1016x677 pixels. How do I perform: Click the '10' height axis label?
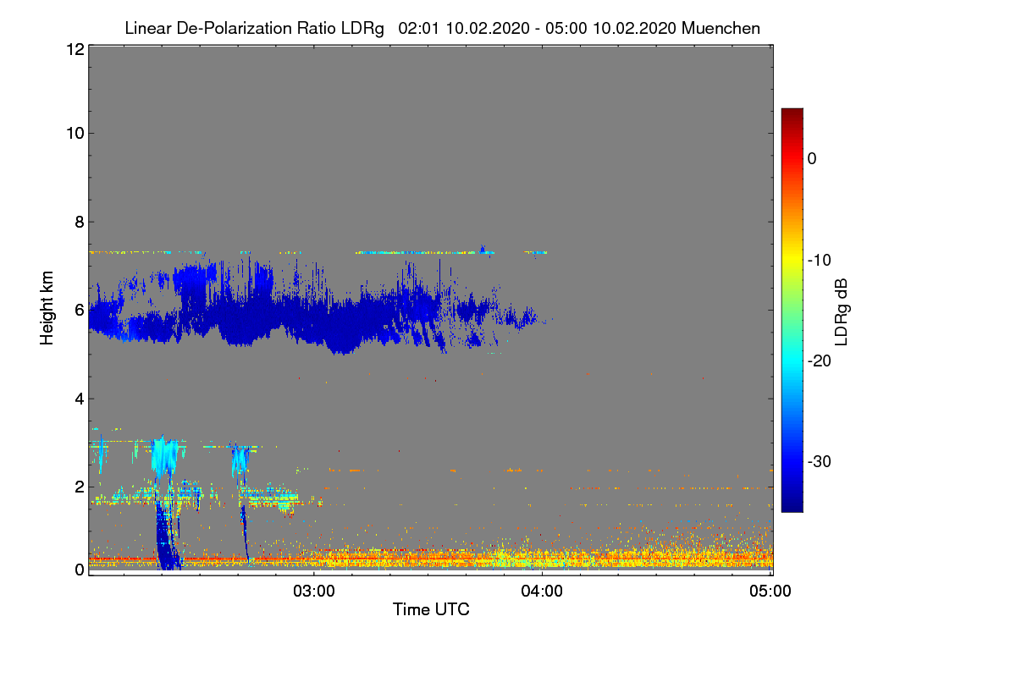(x=75, y=133)
